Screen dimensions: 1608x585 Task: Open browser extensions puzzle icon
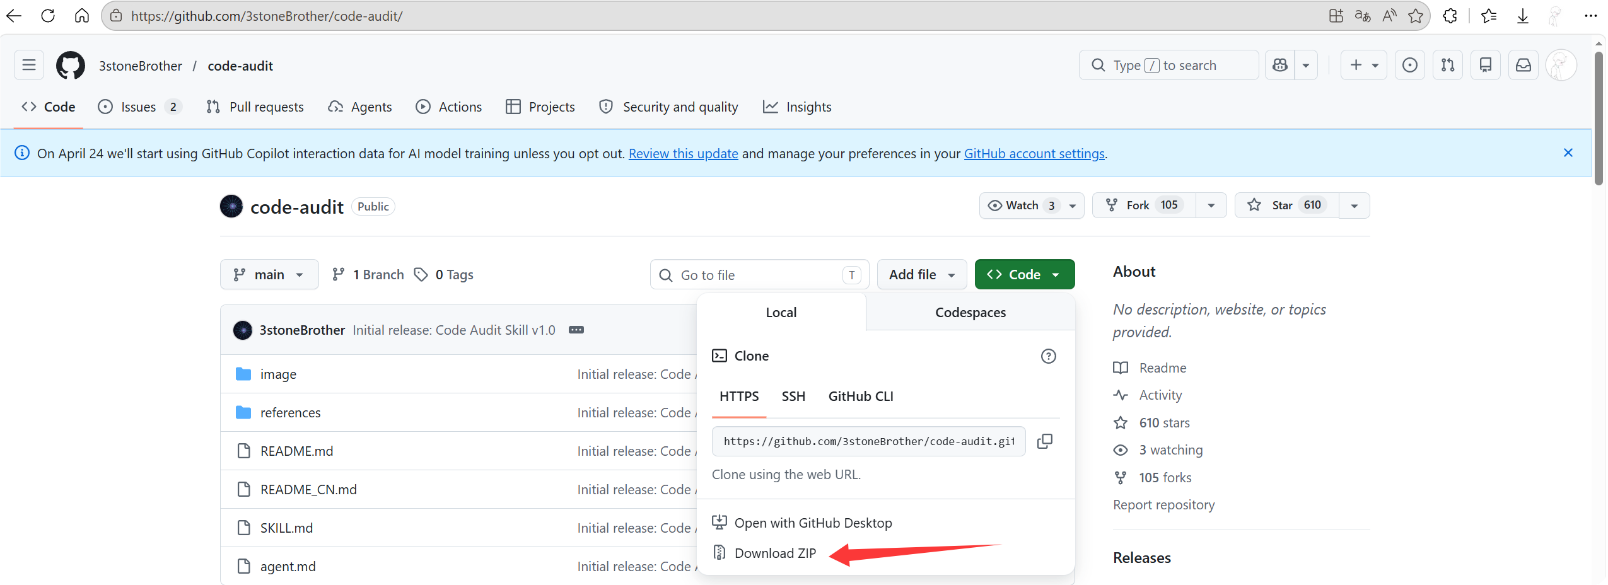coord(1450,16)
